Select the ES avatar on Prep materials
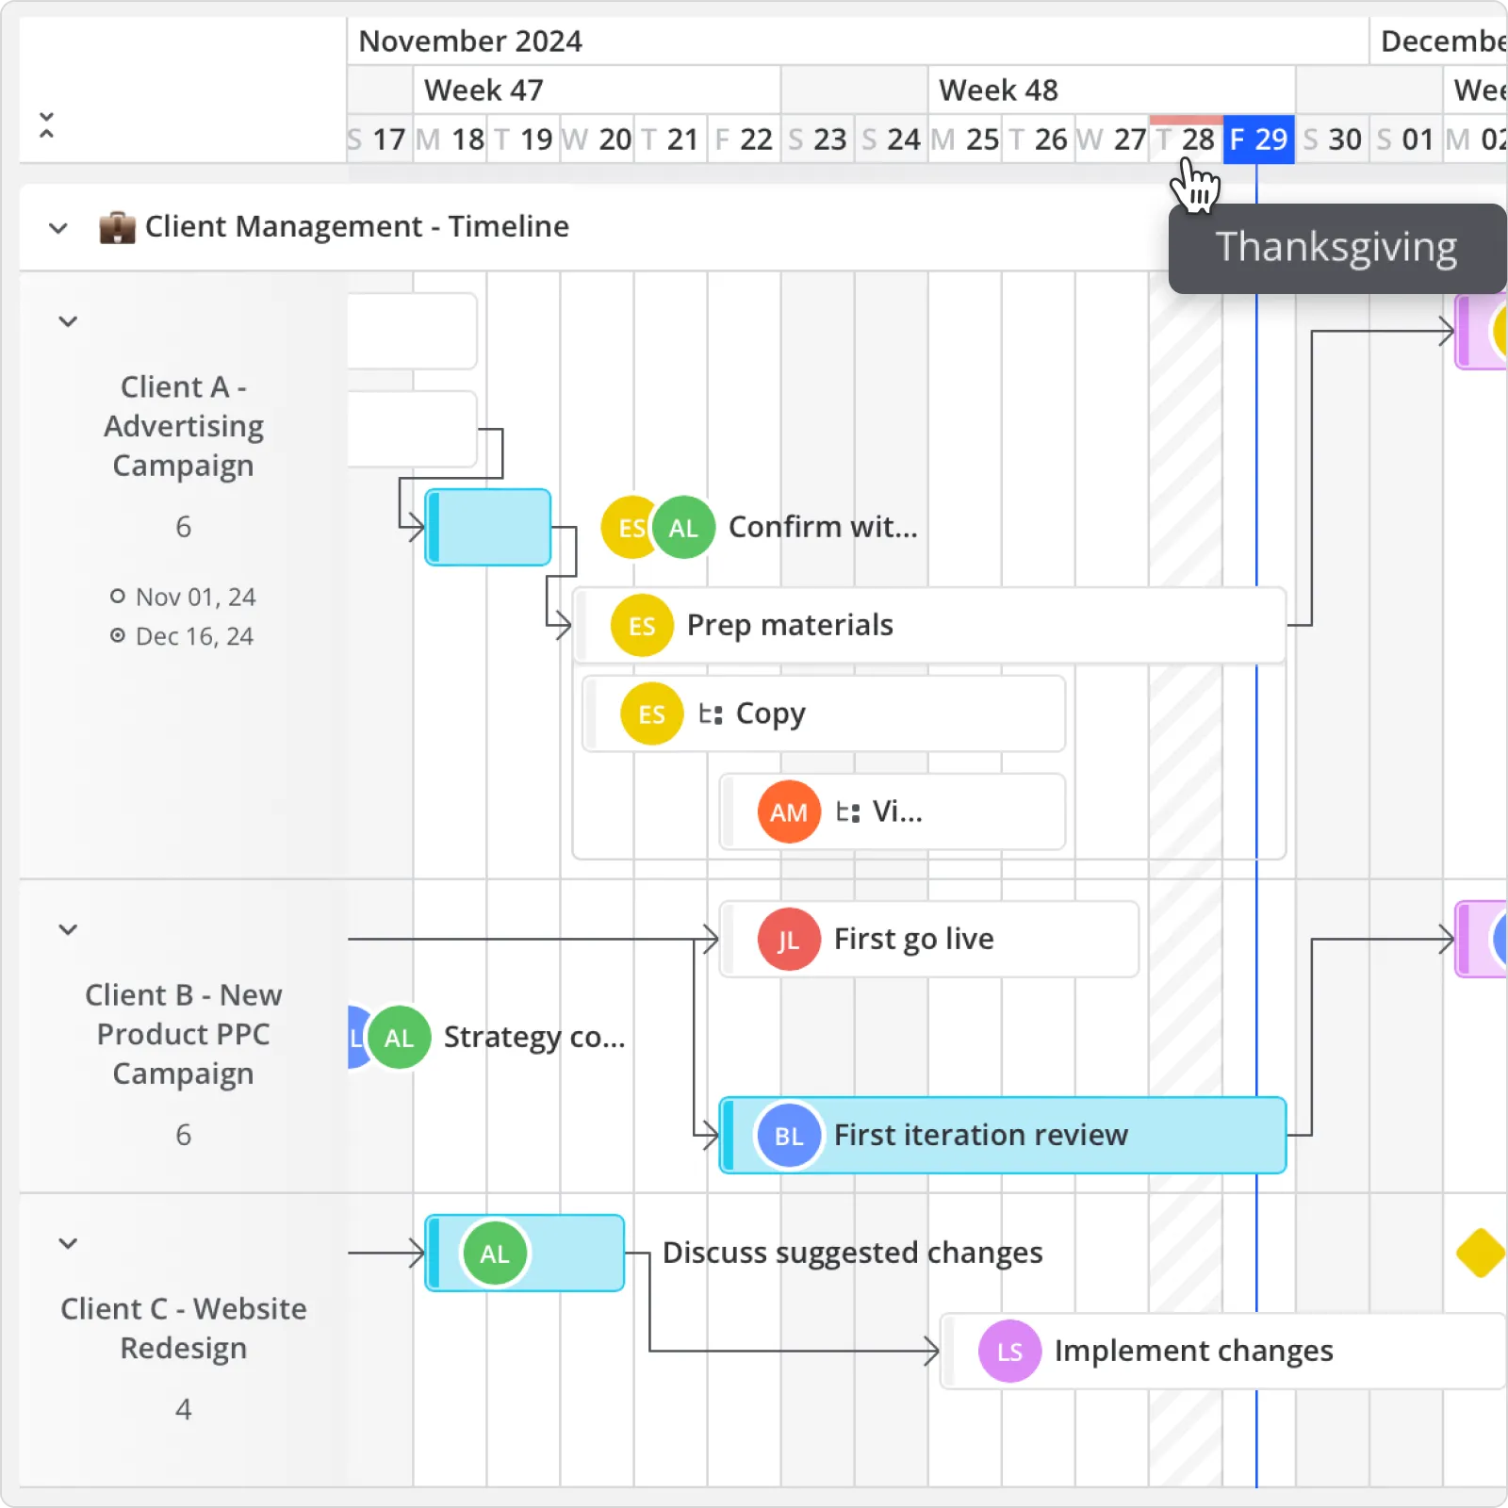This screenshot has width=1508, height=1508. [642, 625]
